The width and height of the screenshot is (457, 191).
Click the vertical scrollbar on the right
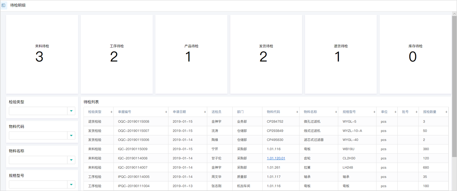pos(454,85)
